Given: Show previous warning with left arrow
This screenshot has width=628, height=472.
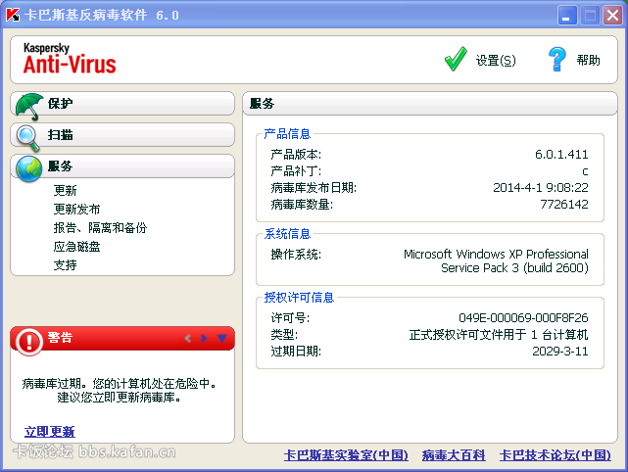Looking at the screenshot, I should point(188,339).
